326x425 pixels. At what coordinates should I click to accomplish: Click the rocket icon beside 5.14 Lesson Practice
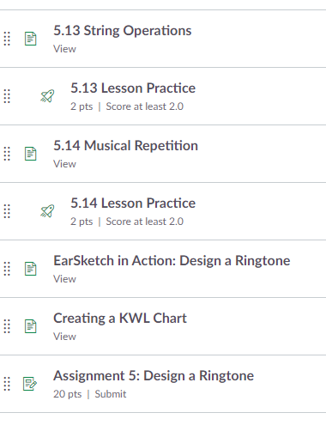47,211
